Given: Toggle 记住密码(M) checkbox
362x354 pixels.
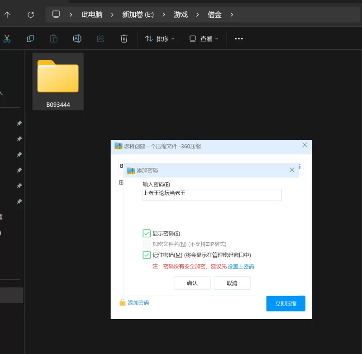Looking at the screenshot, I should (147, 255).
